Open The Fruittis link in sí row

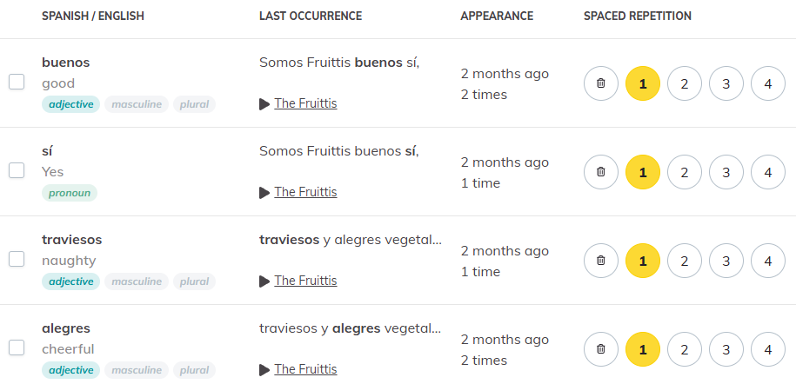(305, 192)
